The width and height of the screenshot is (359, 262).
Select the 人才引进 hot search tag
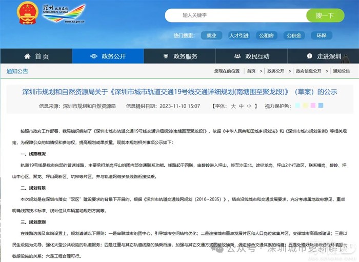pos(238,35)
